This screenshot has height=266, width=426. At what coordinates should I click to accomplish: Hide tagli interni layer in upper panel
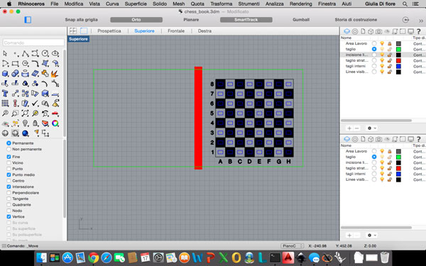pyautogui.click(x=382, y=66)
